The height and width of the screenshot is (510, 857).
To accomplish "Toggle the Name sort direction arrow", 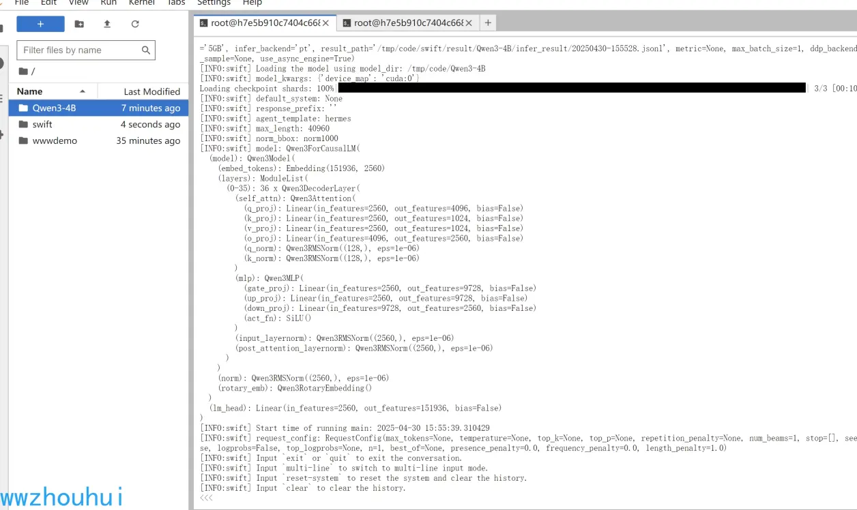I will point(83,91).
